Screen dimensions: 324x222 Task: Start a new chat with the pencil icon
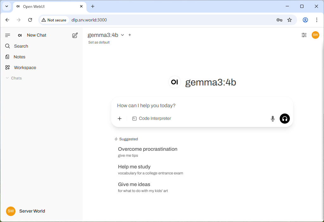(x=75, y=35)
